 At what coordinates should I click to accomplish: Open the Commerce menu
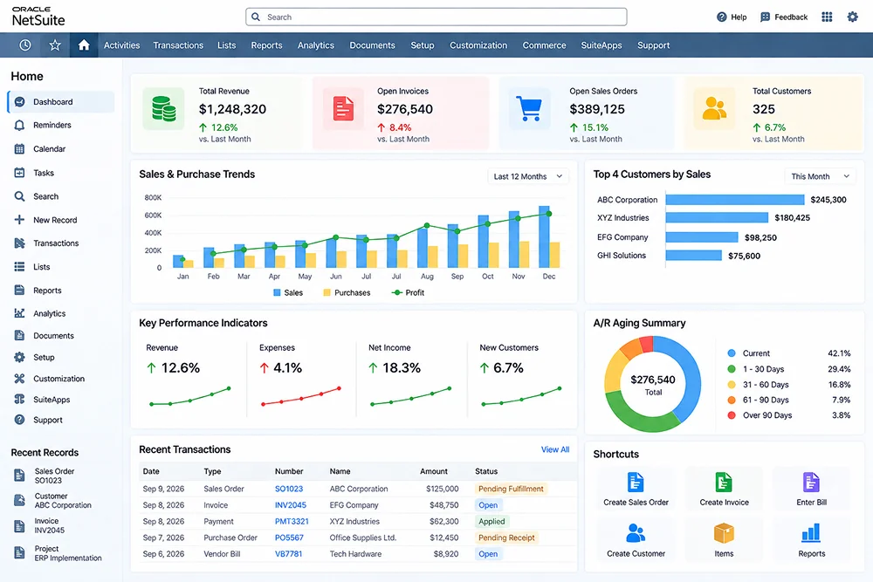544,45
